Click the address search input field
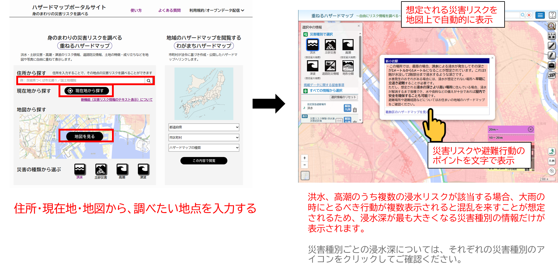 tap(81, 81)
